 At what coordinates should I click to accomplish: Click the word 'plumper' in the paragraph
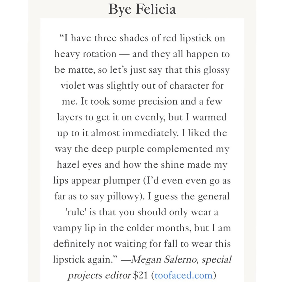coord(122,181)
